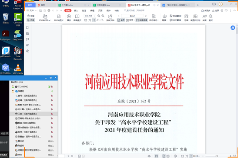Open the Convert ribbon tab

pyautogui.click(x=117, y=10)
